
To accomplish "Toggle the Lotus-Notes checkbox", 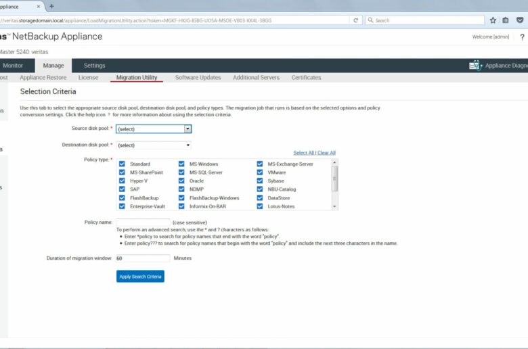I will (x=260, y=206).
